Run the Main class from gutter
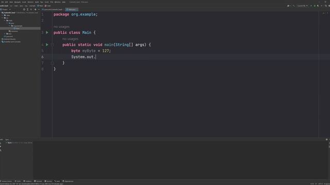Image resolution: width=330 pixels, height=185 pixels. click(47, 32)
